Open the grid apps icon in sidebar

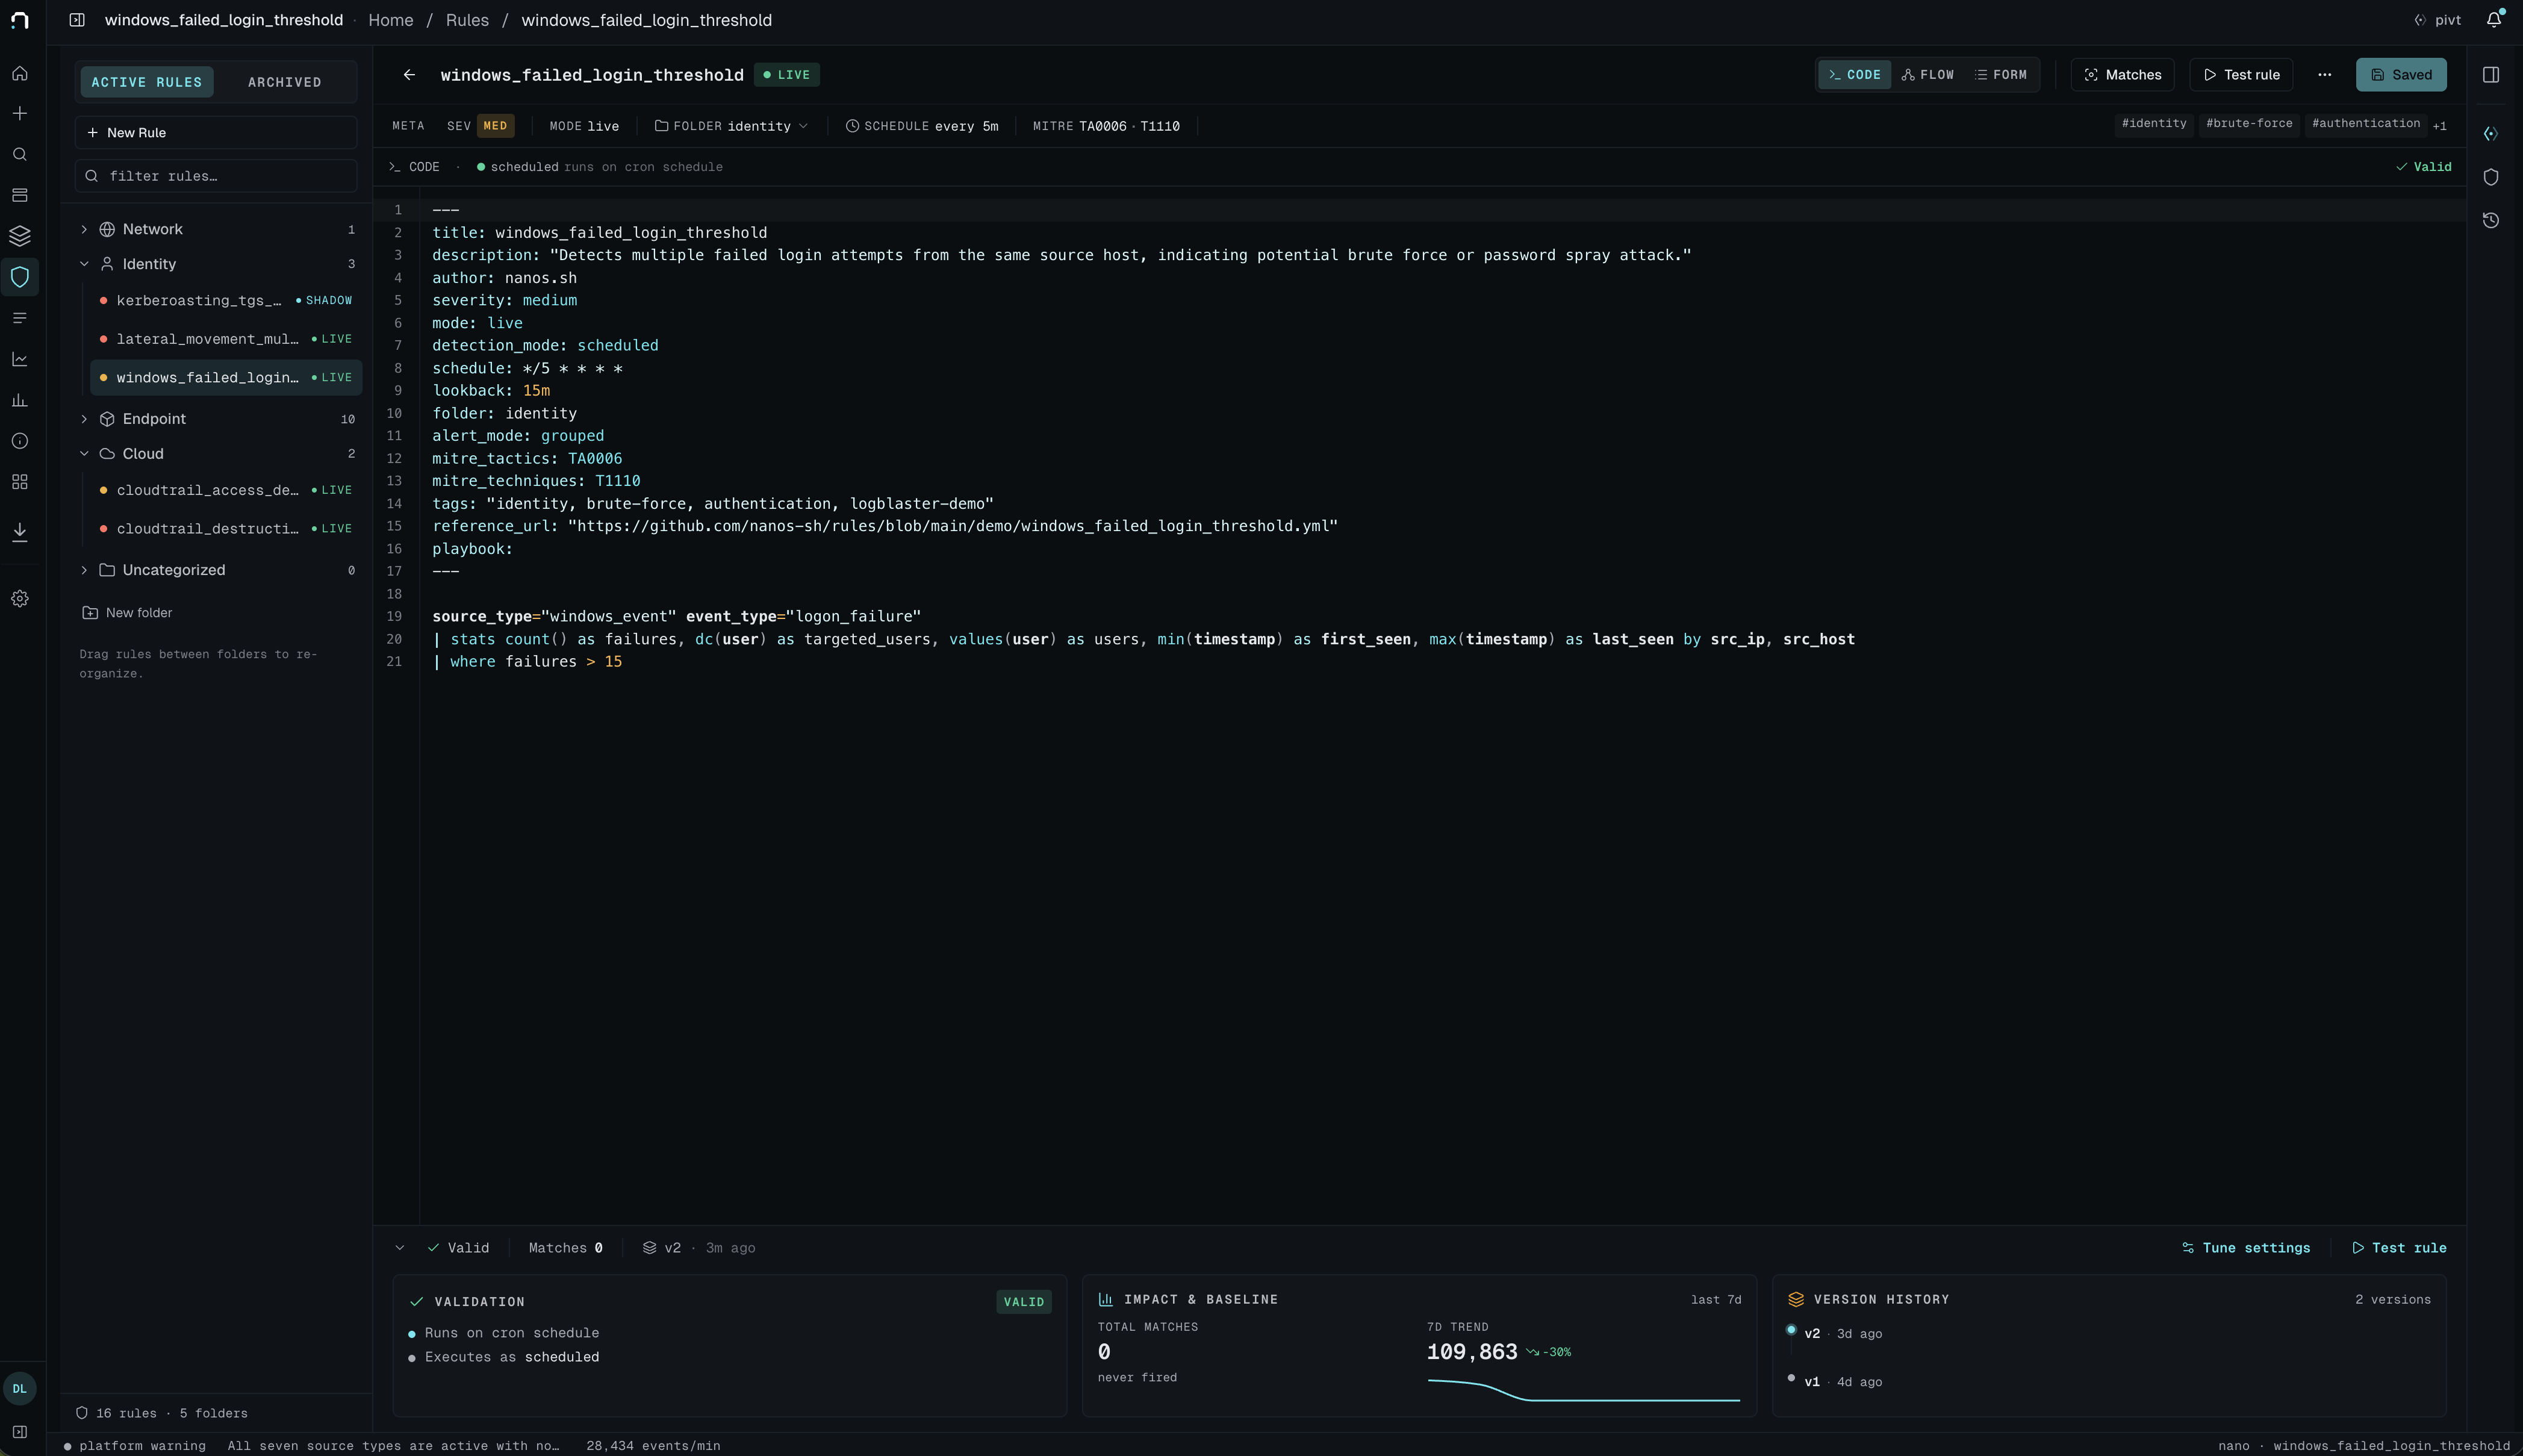tap(20, 482)
